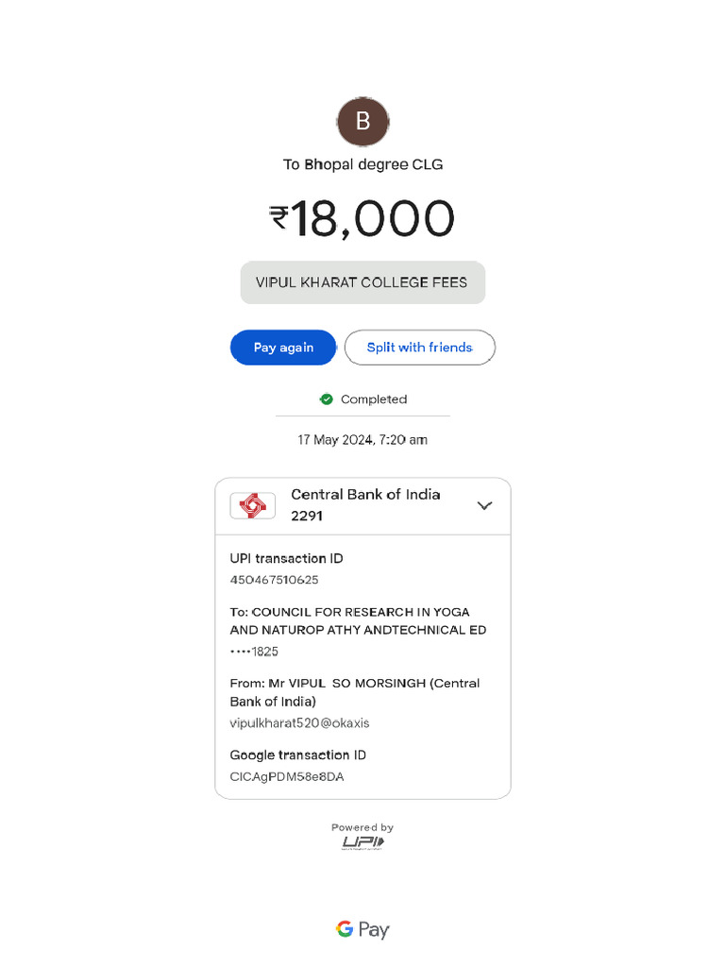
Task: Select the UPI transaction ID number 450467510625
Action: (x=274, y=580)
